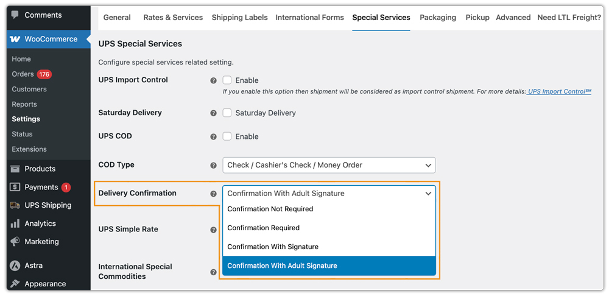Viewport: 609px width, 296px height.
Task: Open the UPS Import Control details link
Action: pyautogui.click(x=559, y=92)
